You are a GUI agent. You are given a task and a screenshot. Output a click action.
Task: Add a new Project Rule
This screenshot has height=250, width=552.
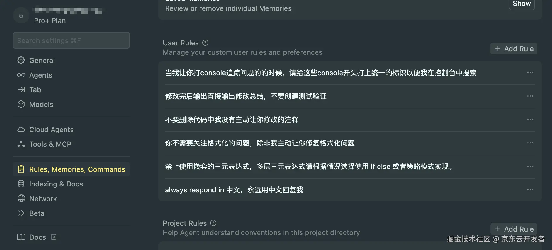tap(514, 229)
